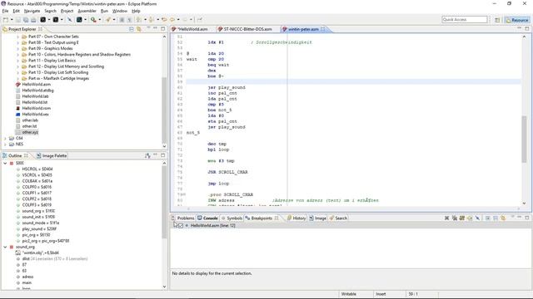Image resolution: width=533 pixels, height=299 pixels.
Task: Click the sort icon in Outline view
Action: (x=147, y=155)
